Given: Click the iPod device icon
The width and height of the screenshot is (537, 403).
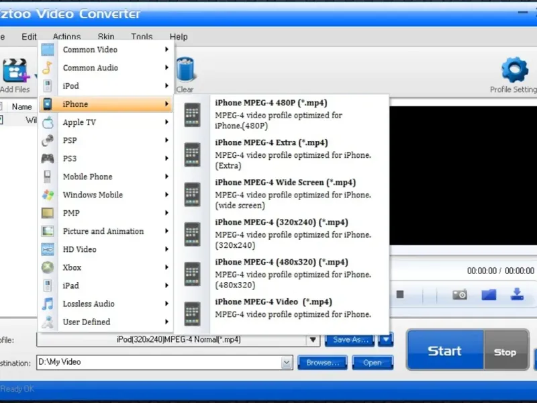Looking at the screenshot, I should point(48,86).
